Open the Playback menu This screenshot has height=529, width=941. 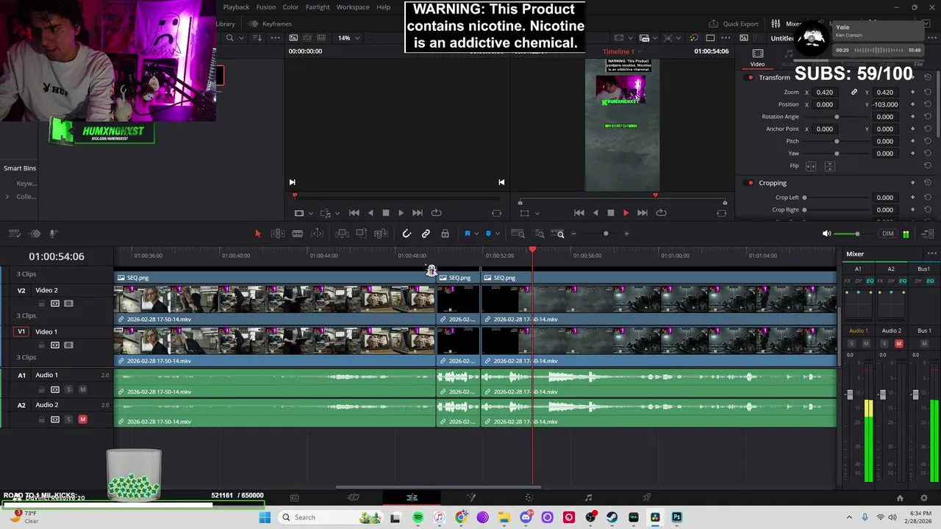236,7
